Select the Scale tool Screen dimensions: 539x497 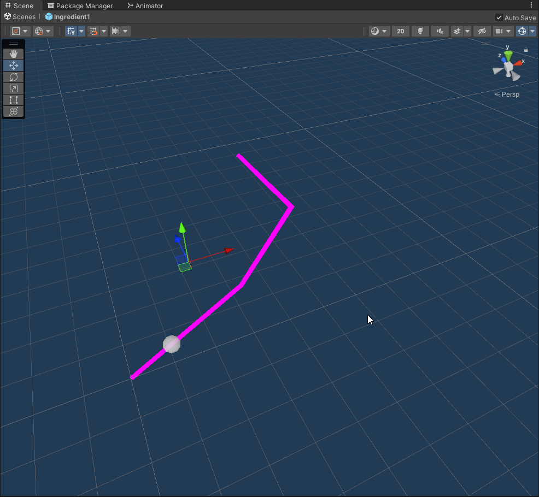(x=14, y=88)
